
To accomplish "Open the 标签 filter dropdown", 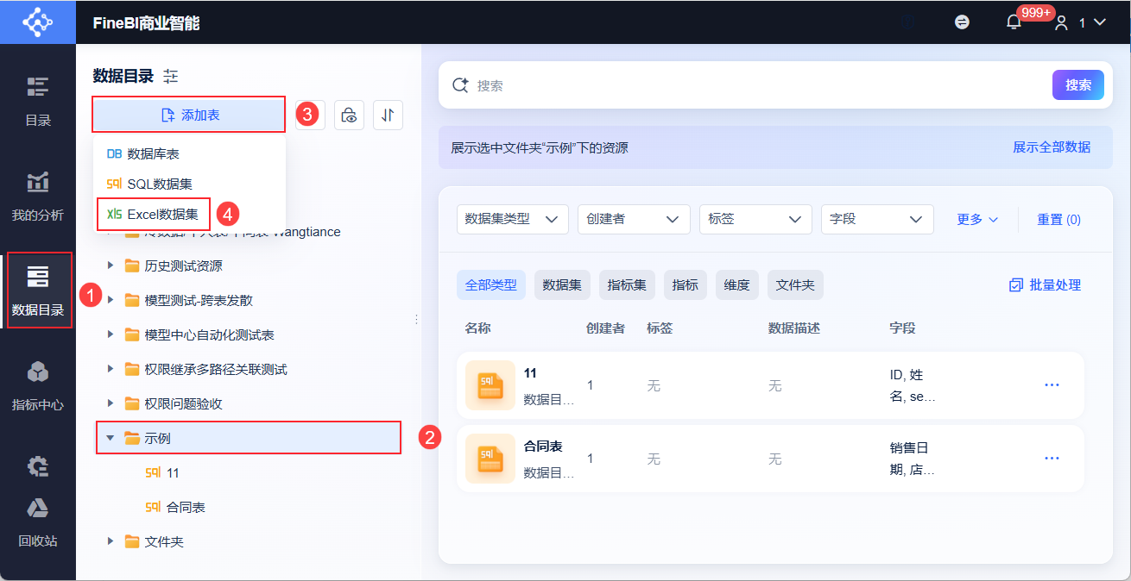I will pos(755,219).
